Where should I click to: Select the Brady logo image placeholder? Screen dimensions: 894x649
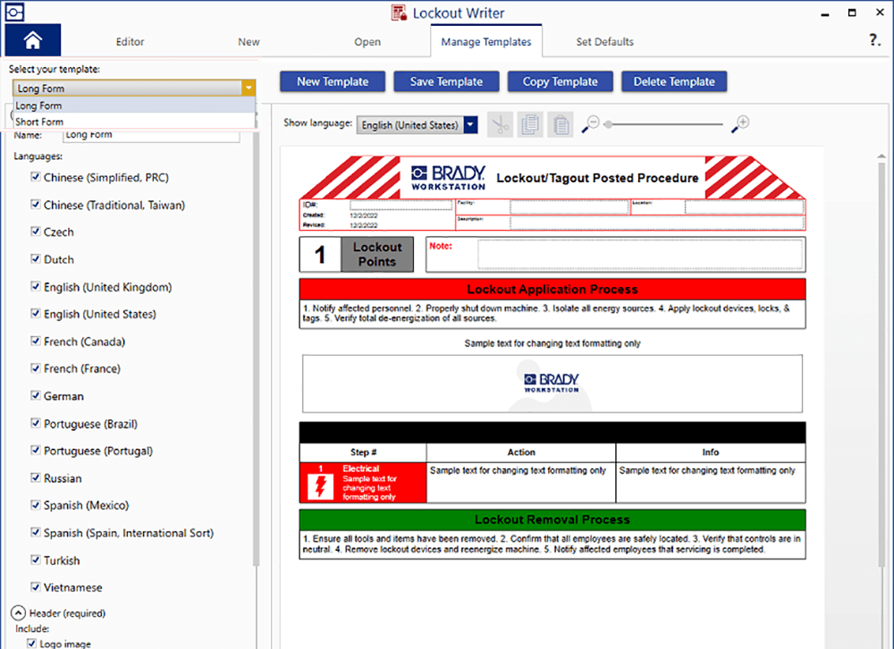point(552,383)
